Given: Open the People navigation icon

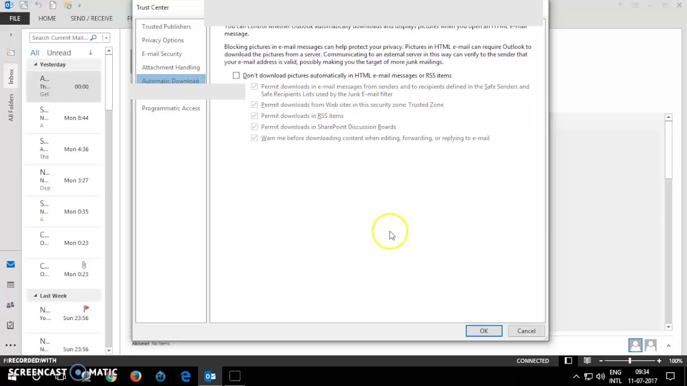Looking at the screenshot, I should (10, 305).
